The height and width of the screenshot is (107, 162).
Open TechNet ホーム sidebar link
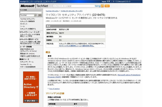point(26,64)
